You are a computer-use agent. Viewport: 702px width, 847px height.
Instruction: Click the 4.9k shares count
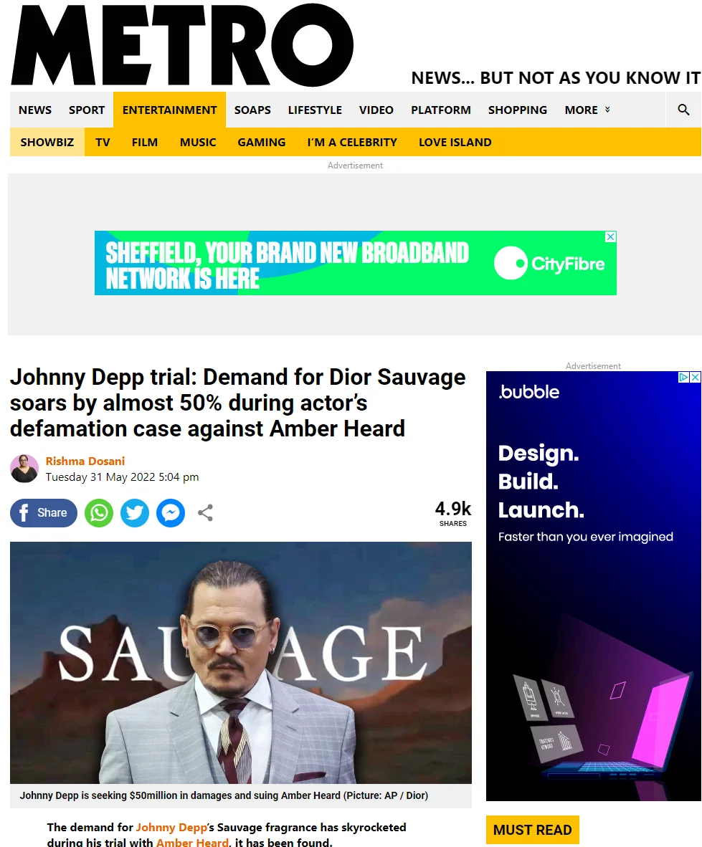[x=453, y=512]
